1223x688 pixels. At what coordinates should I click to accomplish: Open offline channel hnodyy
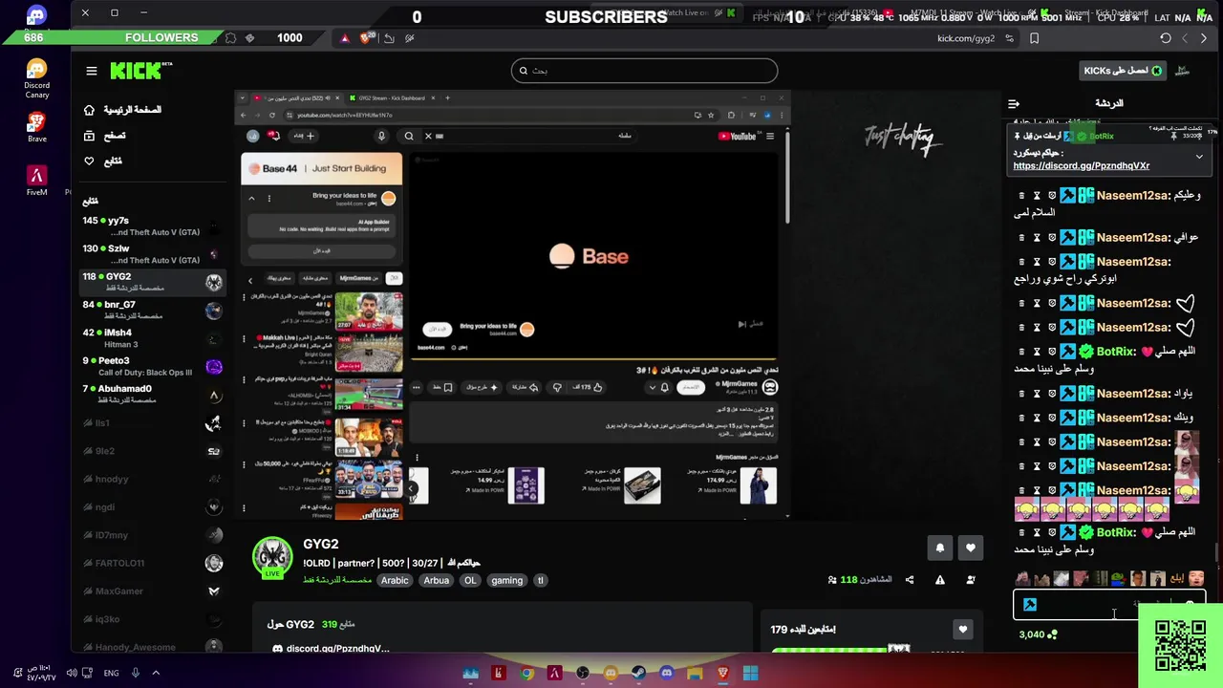pos(153,479)
